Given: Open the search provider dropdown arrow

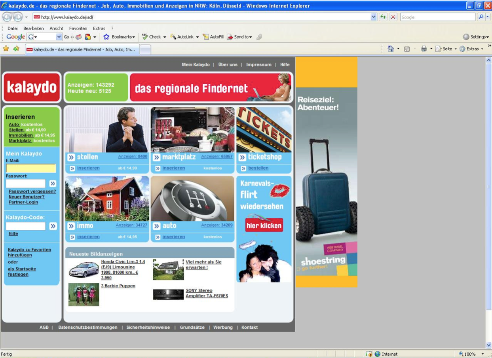Looking at the screenshot, I should 488,17.
